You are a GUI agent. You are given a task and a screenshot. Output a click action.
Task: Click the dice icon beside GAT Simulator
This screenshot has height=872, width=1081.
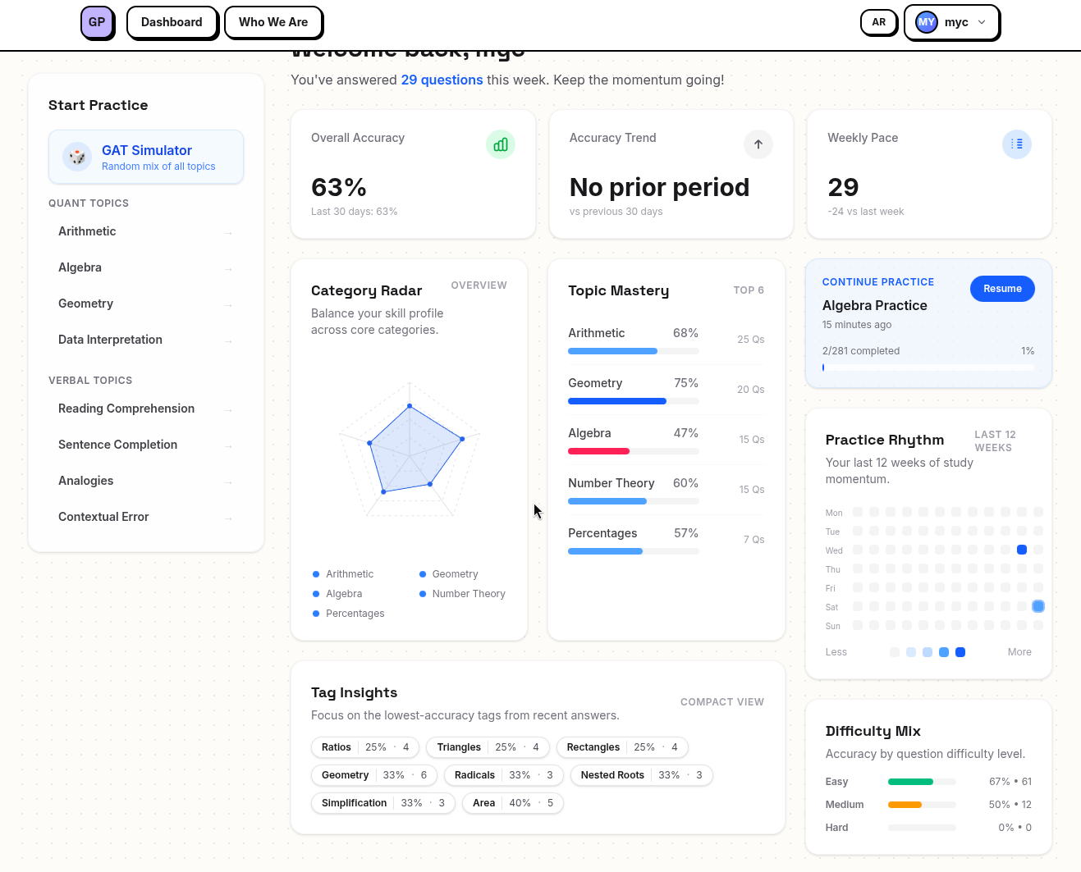point(77,157)
